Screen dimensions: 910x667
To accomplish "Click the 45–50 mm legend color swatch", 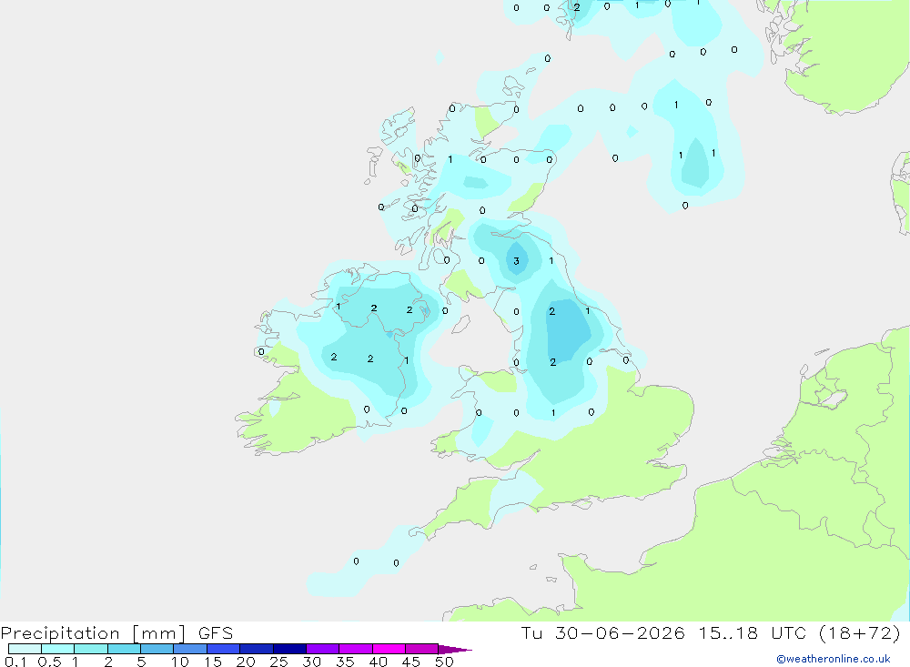I will click(421, 649).
